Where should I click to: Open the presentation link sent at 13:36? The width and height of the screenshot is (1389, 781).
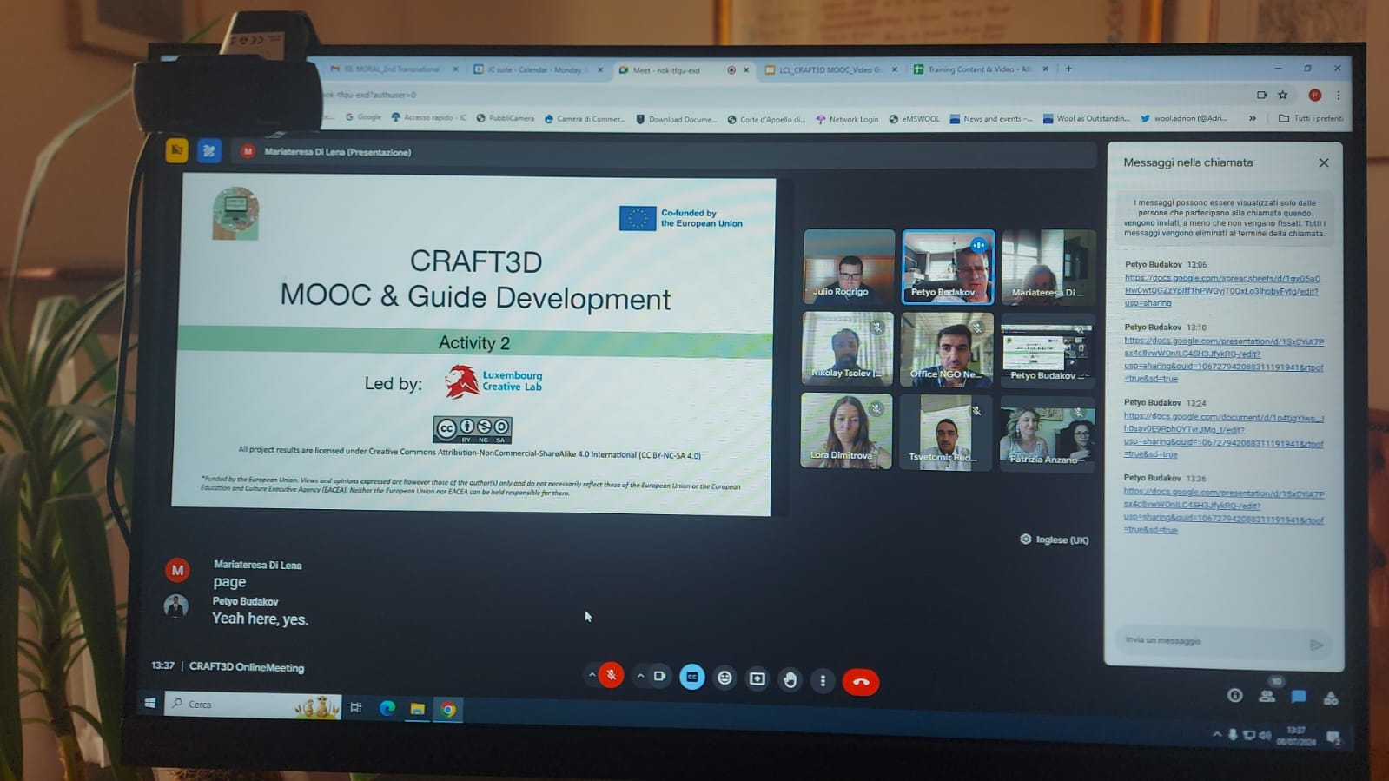point(1223,511)
